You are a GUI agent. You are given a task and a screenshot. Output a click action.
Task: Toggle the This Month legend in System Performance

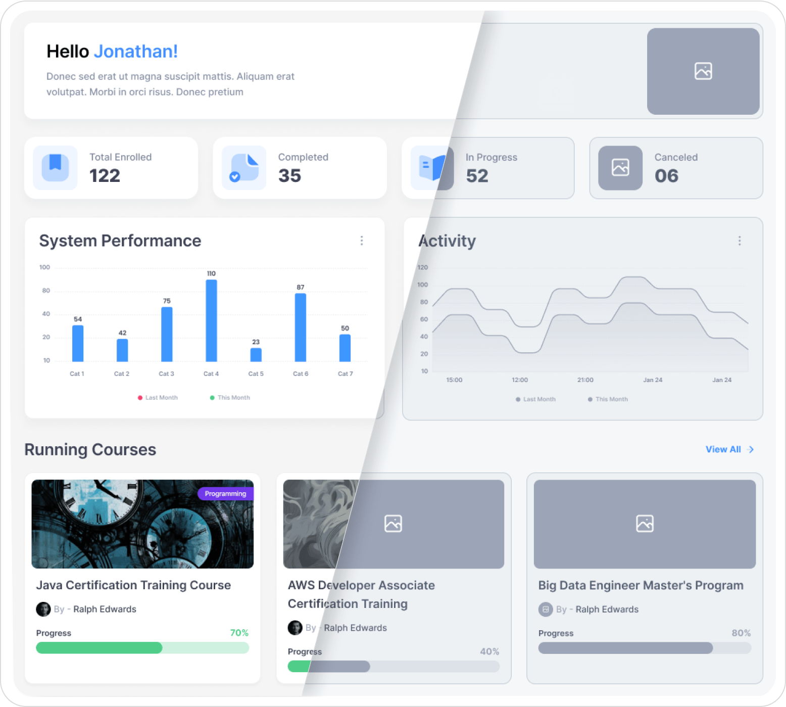[230, 397]
